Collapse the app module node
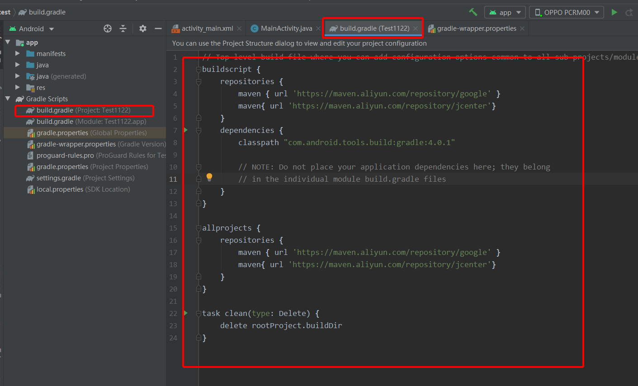638x386 pixels. point(8,42)
